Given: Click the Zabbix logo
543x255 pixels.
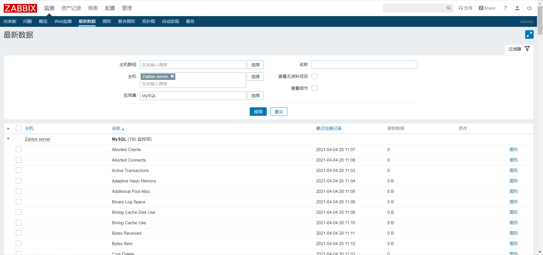Looking at the screenshot, I should pyautogui.click(x=20, y=8).
